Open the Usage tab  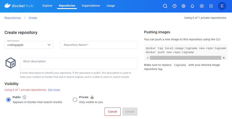[x=111, y=6]
